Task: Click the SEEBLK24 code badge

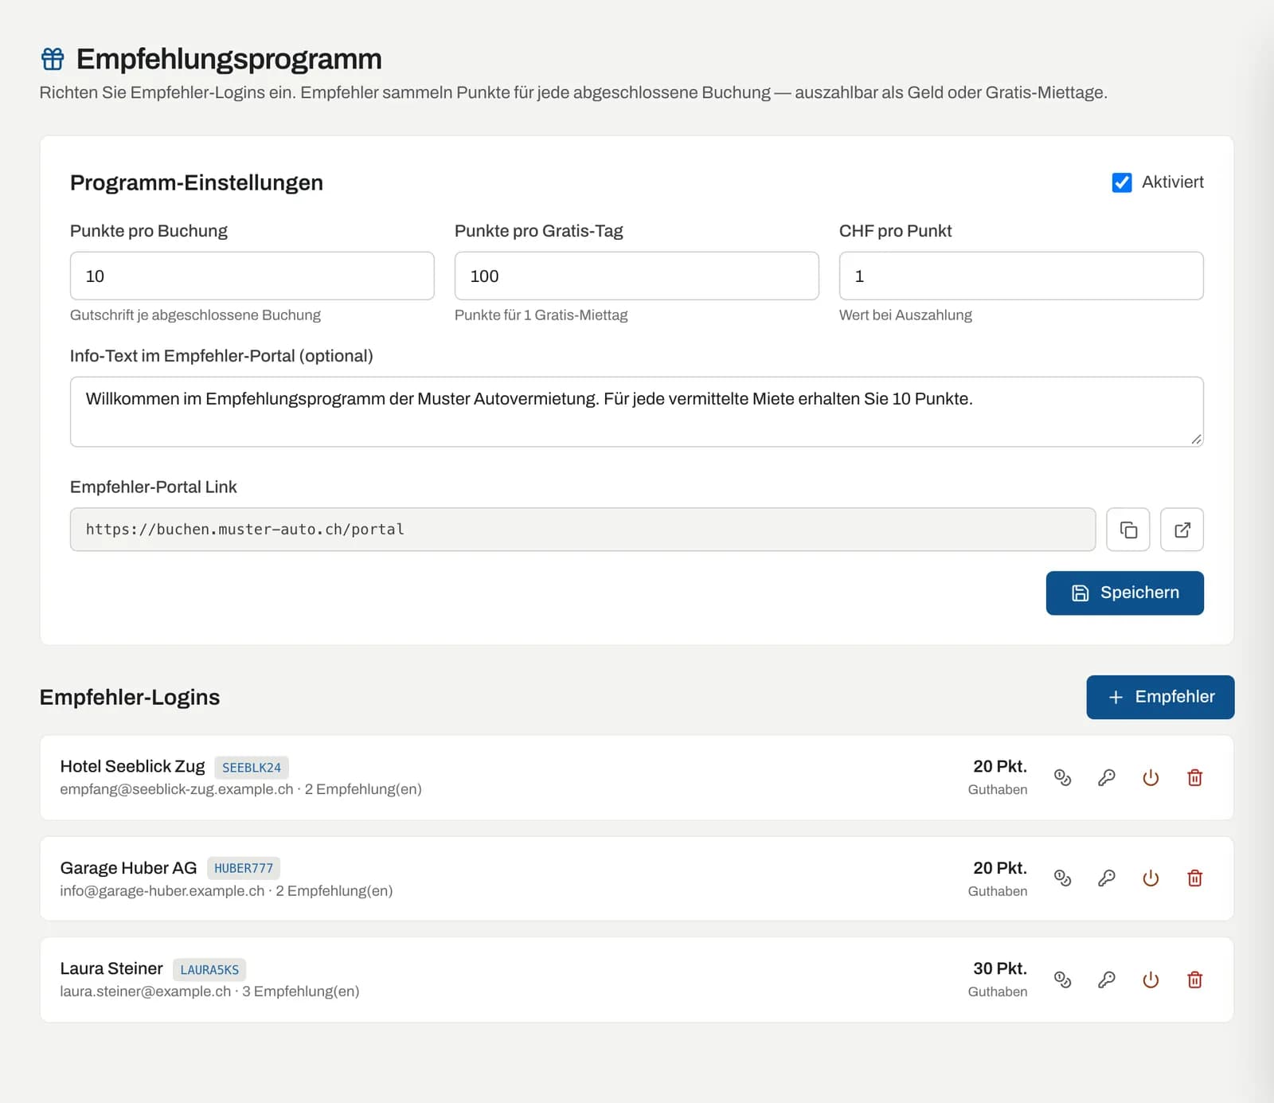Action: (252, 768)
